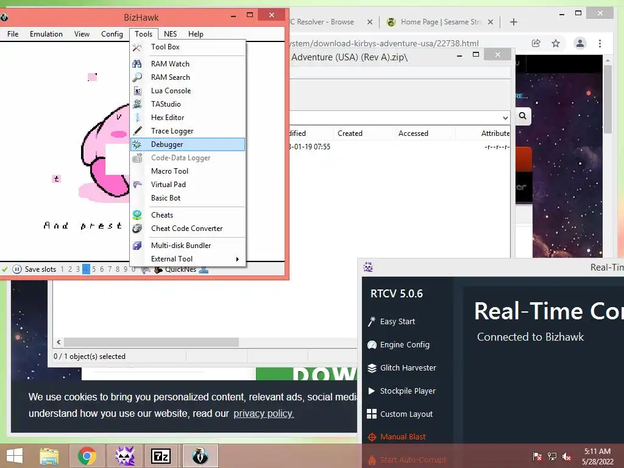Viewport: 624px width, 468px height.
Task: Open the File menu in BizHawk
Action: [x=13, y=34]
